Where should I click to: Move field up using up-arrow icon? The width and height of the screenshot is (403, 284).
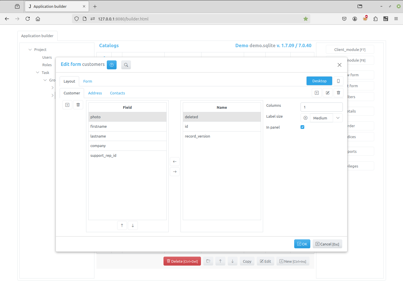pos(122,225)
